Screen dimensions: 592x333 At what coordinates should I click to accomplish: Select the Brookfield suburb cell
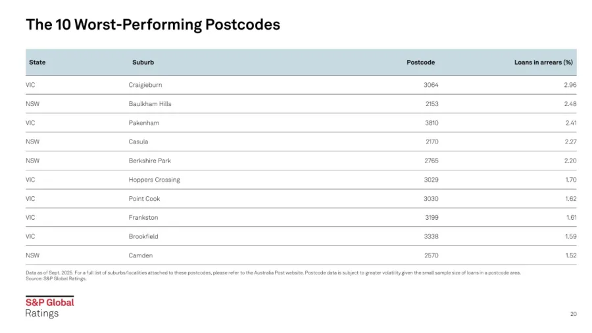click(x=143, y=236)
